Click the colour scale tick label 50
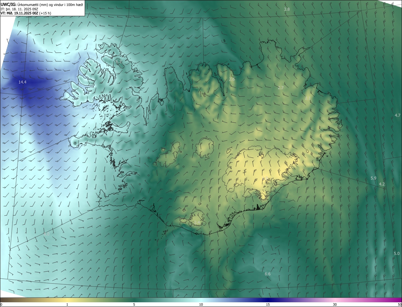 399,305
